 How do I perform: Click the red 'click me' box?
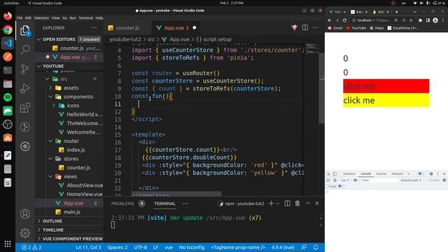click(386, 86)
